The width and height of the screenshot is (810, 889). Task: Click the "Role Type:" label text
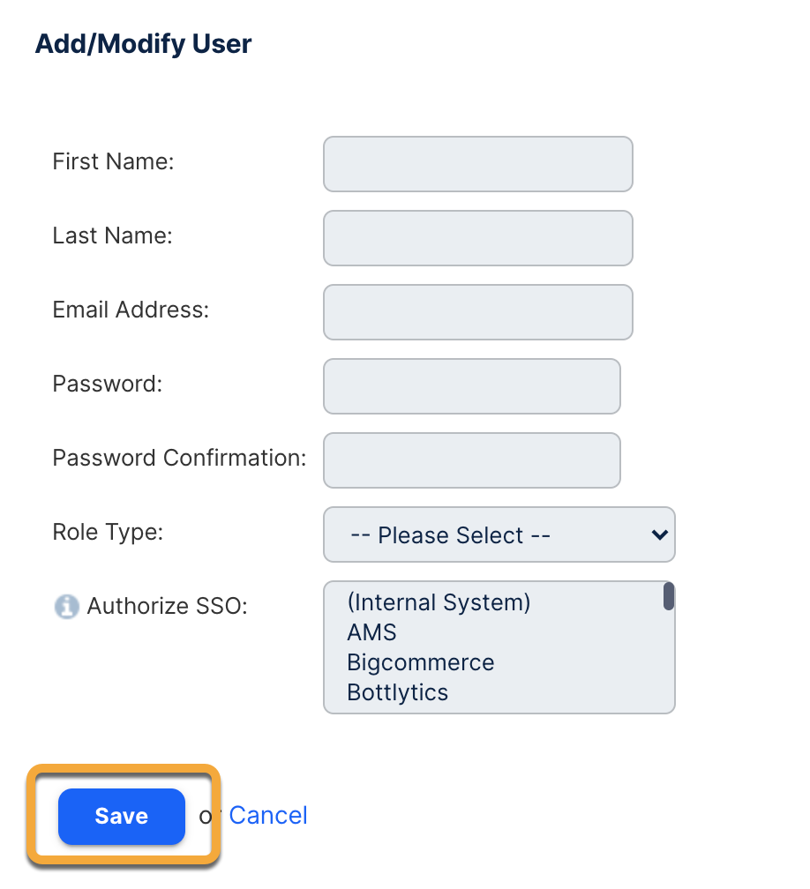[109, 532]
